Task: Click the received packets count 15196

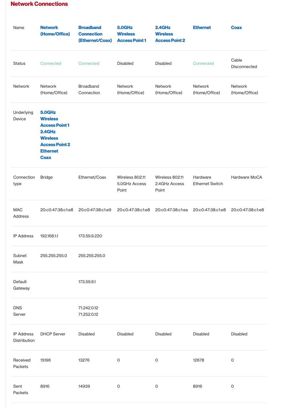Action: coord(46,360)
